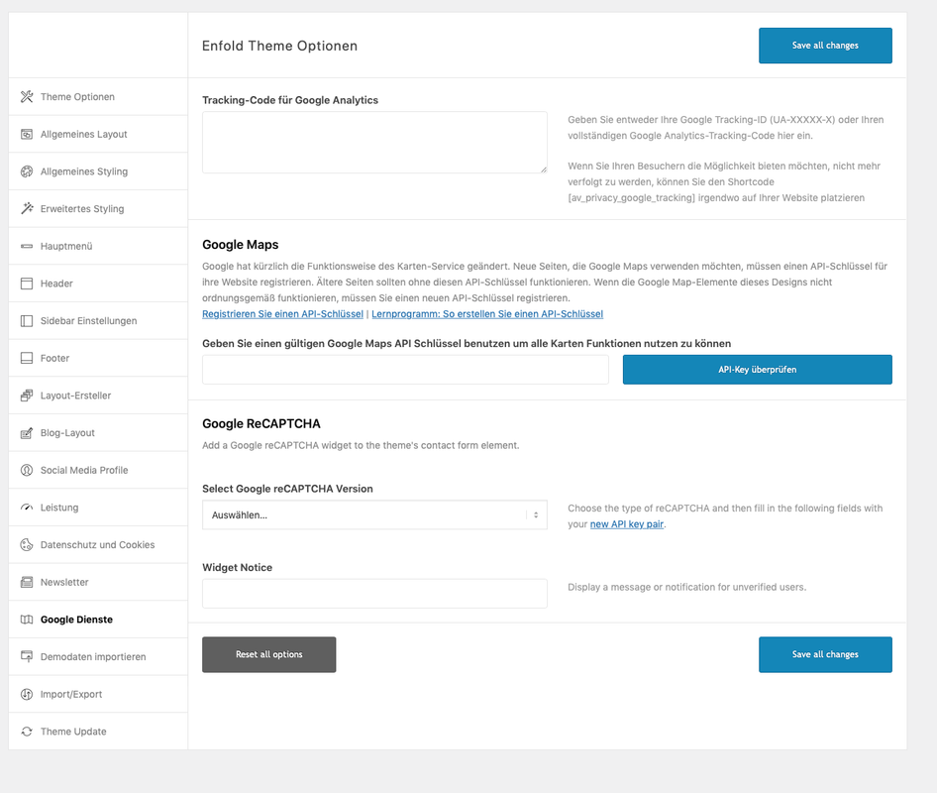Select the Social Media Profile tab
The width and height of the screenshot is (937, 793).
pos(98,470)
